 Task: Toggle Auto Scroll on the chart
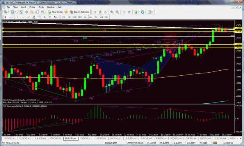coord(124,12)
